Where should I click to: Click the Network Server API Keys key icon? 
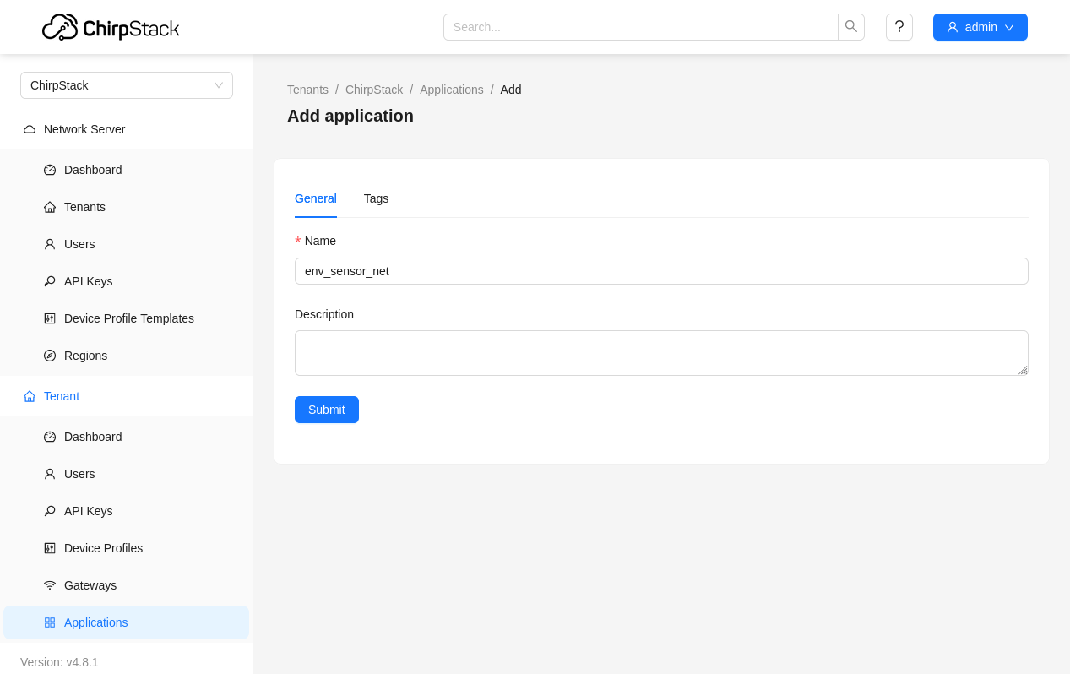point(50,281)
